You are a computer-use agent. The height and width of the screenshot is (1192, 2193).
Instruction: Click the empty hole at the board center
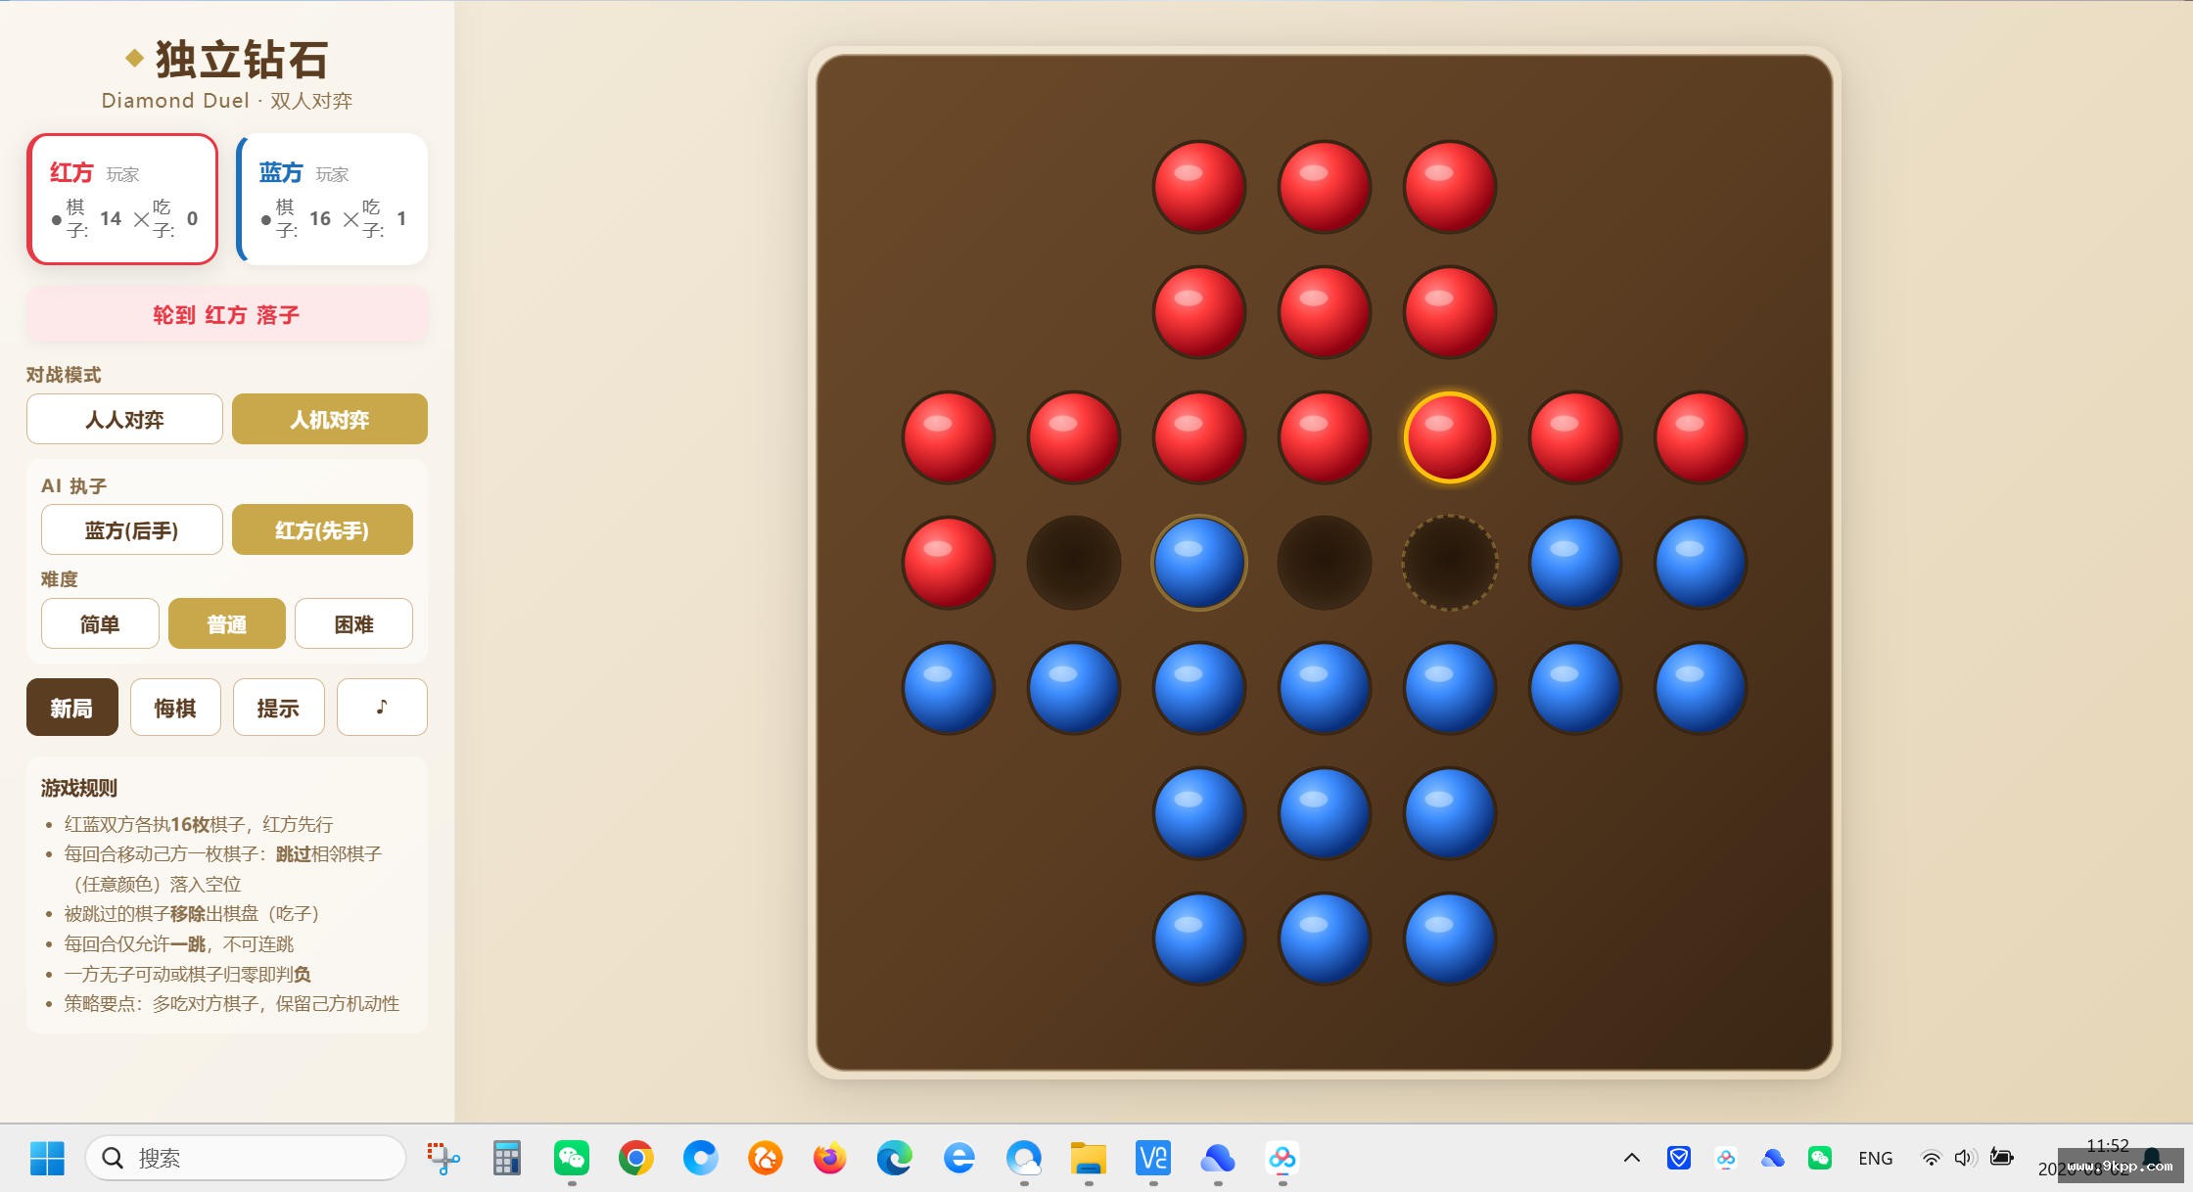click(x=1324, y=563)
